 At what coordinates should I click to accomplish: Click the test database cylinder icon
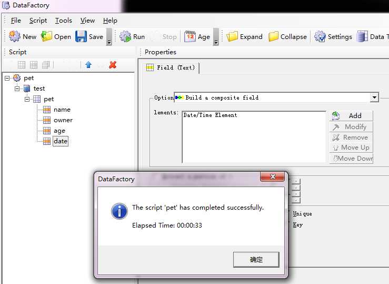click(x=27, y=89)
